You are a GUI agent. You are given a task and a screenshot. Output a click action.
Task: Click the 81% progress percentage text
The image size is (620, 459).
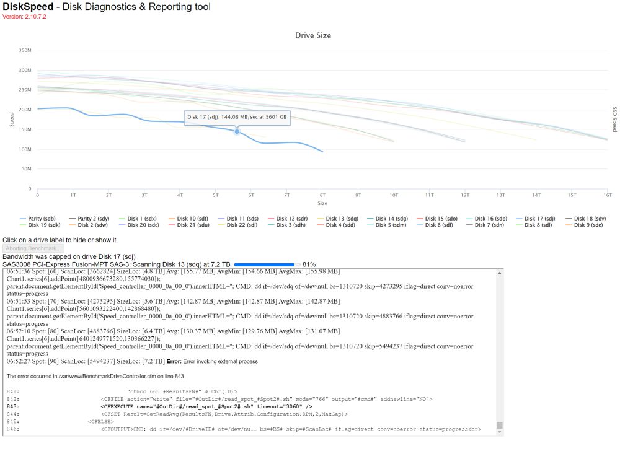tap(309, 264)
